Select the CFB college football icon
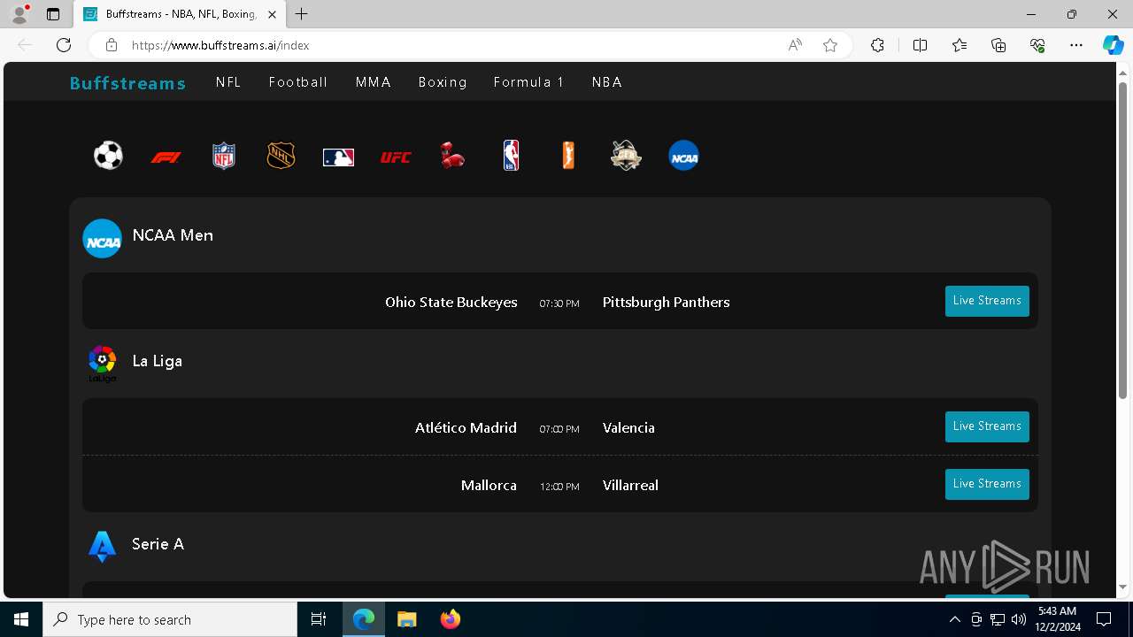Viewport: 1133px width, 637px height. click(626, 156)
